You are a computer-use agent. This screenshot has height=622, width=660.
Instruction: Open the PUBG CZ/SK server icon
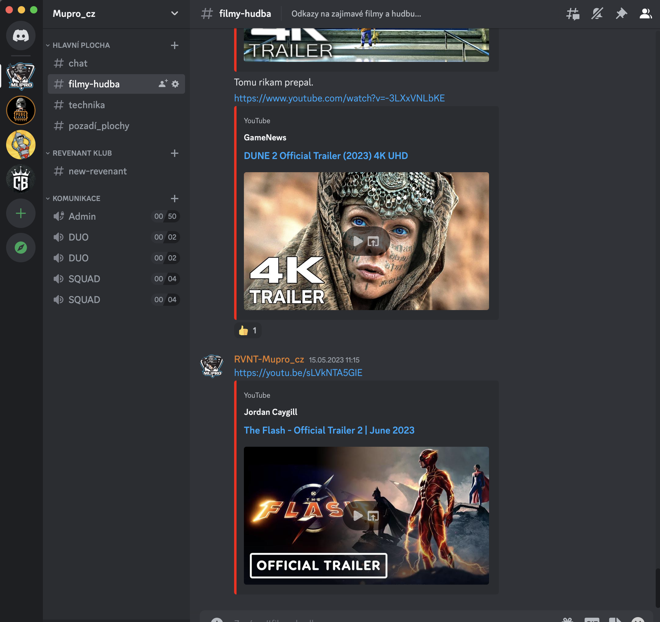point(21,110)
